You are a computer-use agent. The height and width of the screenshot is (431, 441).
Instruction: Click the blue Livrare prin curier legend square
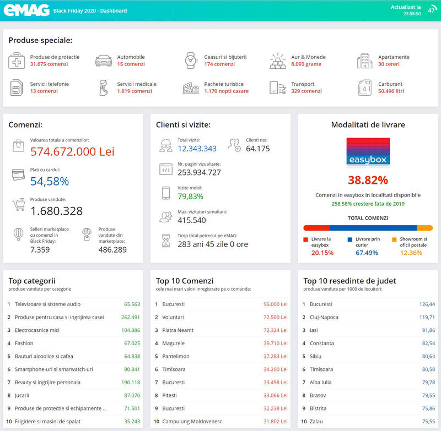coord(350,239)
